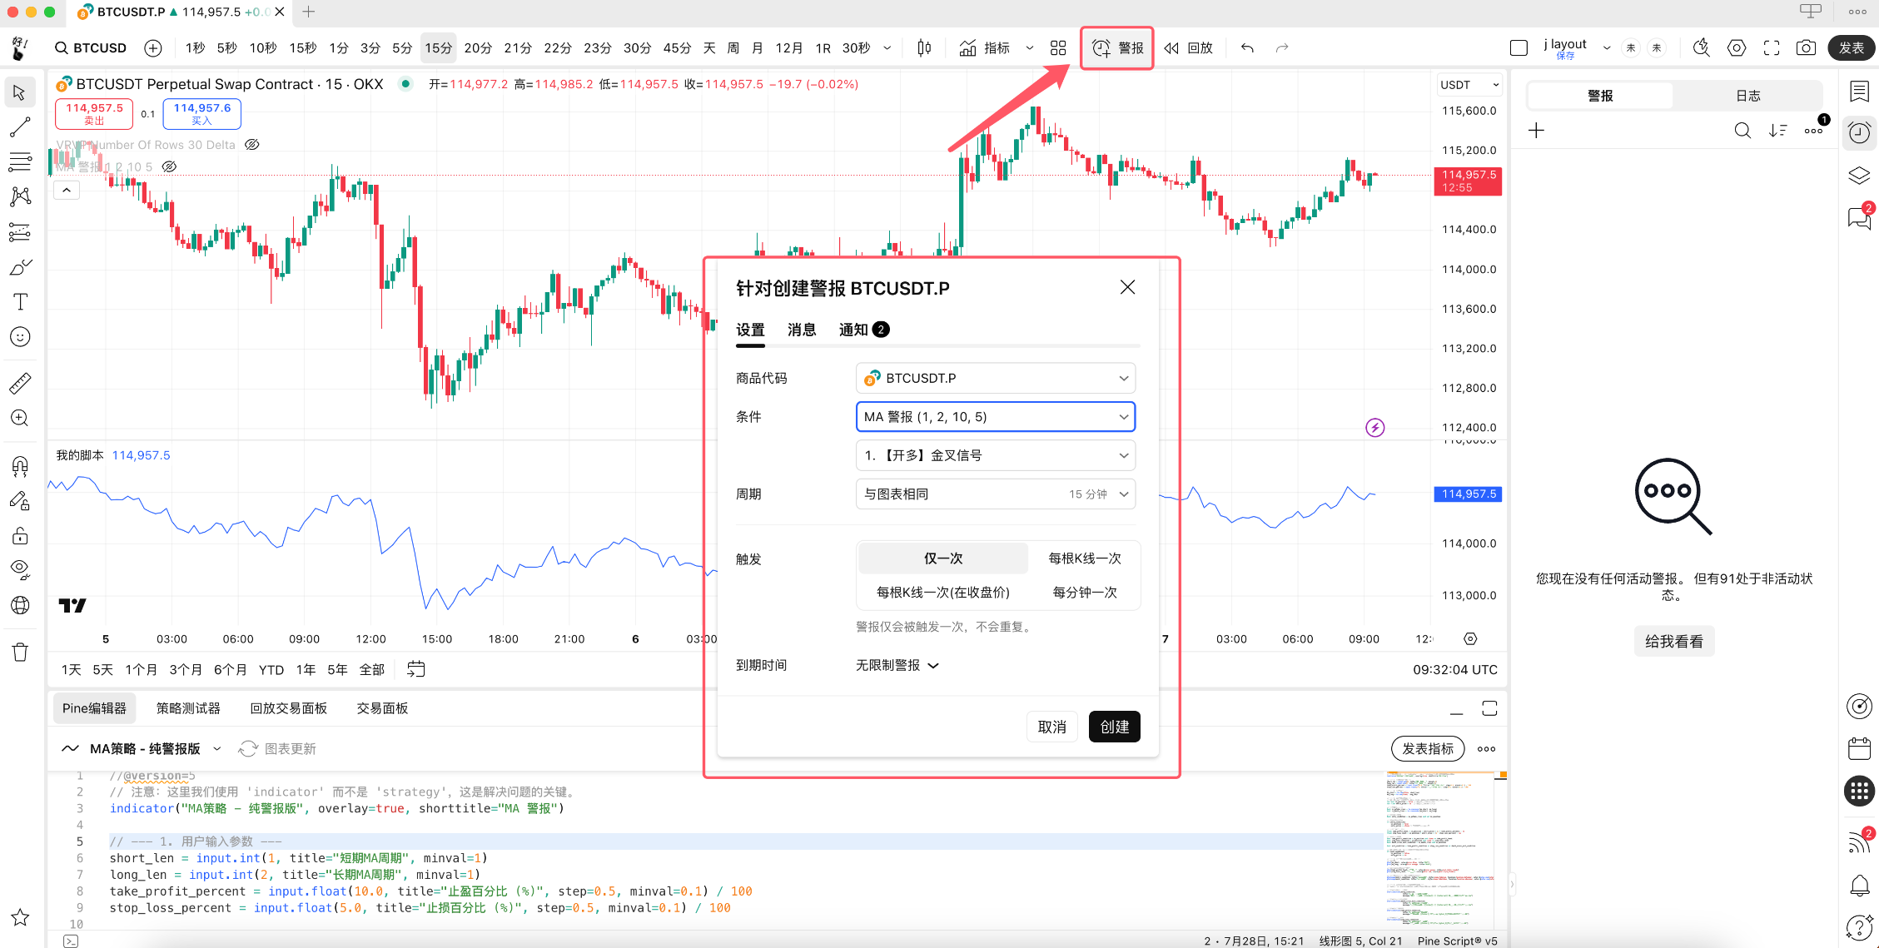Open the symbol BTCUSDT.P dropdown
The width and height of the screenshot is (1879, 948).
pyautogui.click(x=996, y=378)
